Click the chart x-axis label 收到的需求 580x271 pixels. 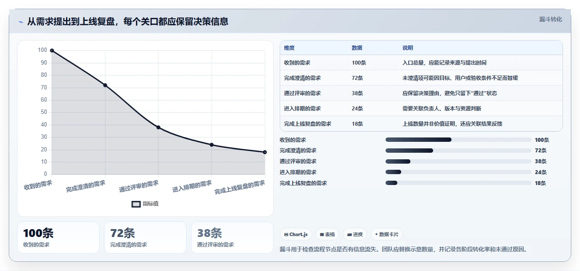38,185
